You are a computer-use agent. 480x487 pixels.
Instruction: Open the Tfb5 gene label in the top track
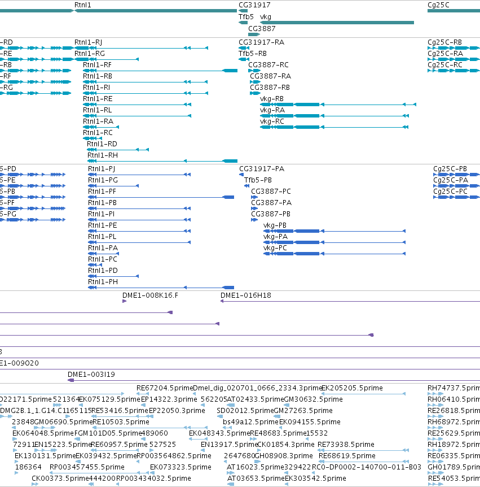tap(246, 17)
